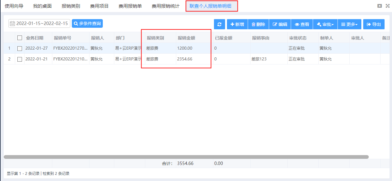Viewport: 392px width, 181px height.
Task: Click the date range 2022-01-15~2022-02-15 field
Action: point(39,23)
